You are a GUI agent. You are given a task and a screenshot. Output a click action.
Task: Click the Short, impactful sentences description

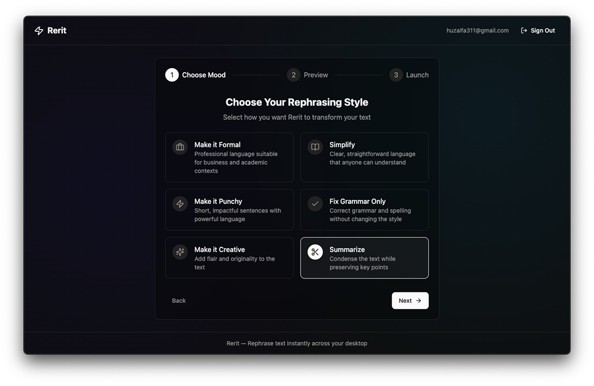[x=237, y=215]
